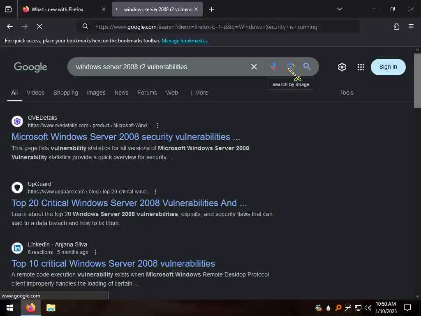The height and width of the screenshot is (316, 421).
Task: Open the tray network icon
Action: [358, 308]
